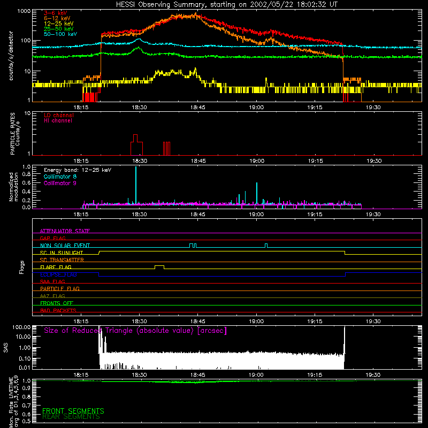Click the PARTICLE RATES axis label
The image size is (428, 428).
(x=15, y=134)
